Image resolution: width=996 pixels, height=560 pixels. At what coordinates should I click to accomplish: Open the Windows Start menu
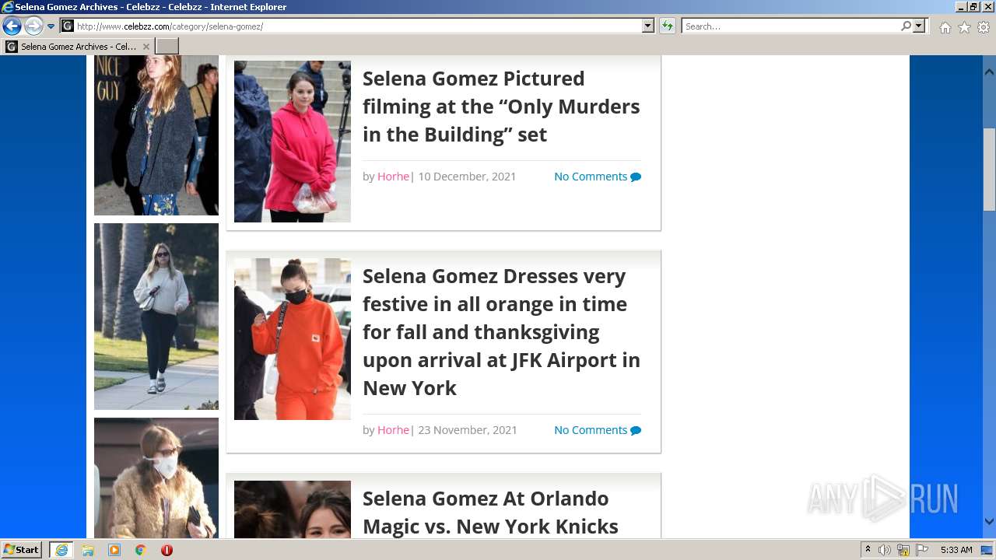(x=22, y=550)
